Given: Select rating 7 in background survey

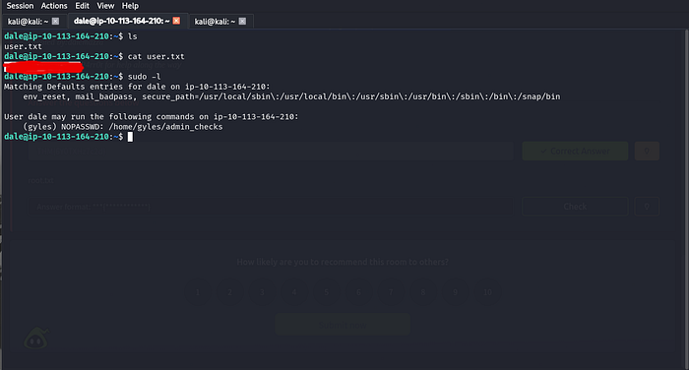Looking at the screenshot, I should click(391, 292).
